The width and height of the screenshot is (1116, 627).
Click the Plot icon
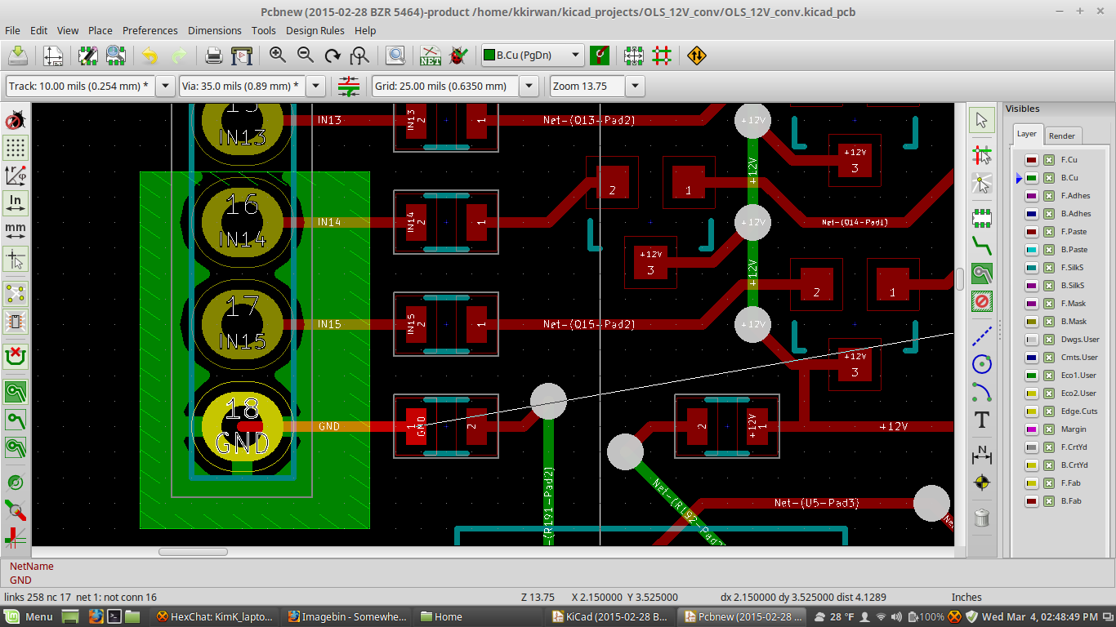click(242, 56)
